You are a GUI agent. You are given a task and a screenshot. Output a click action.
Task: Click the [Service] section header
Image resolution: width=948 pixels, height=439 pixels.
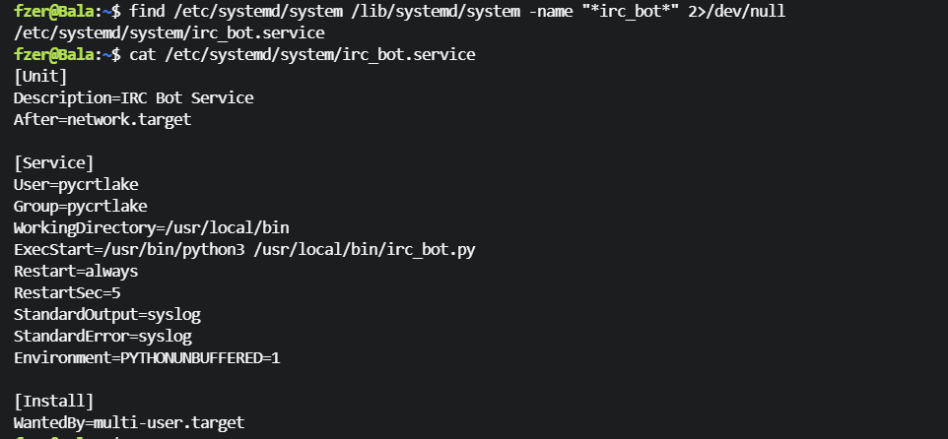(54, 162)
